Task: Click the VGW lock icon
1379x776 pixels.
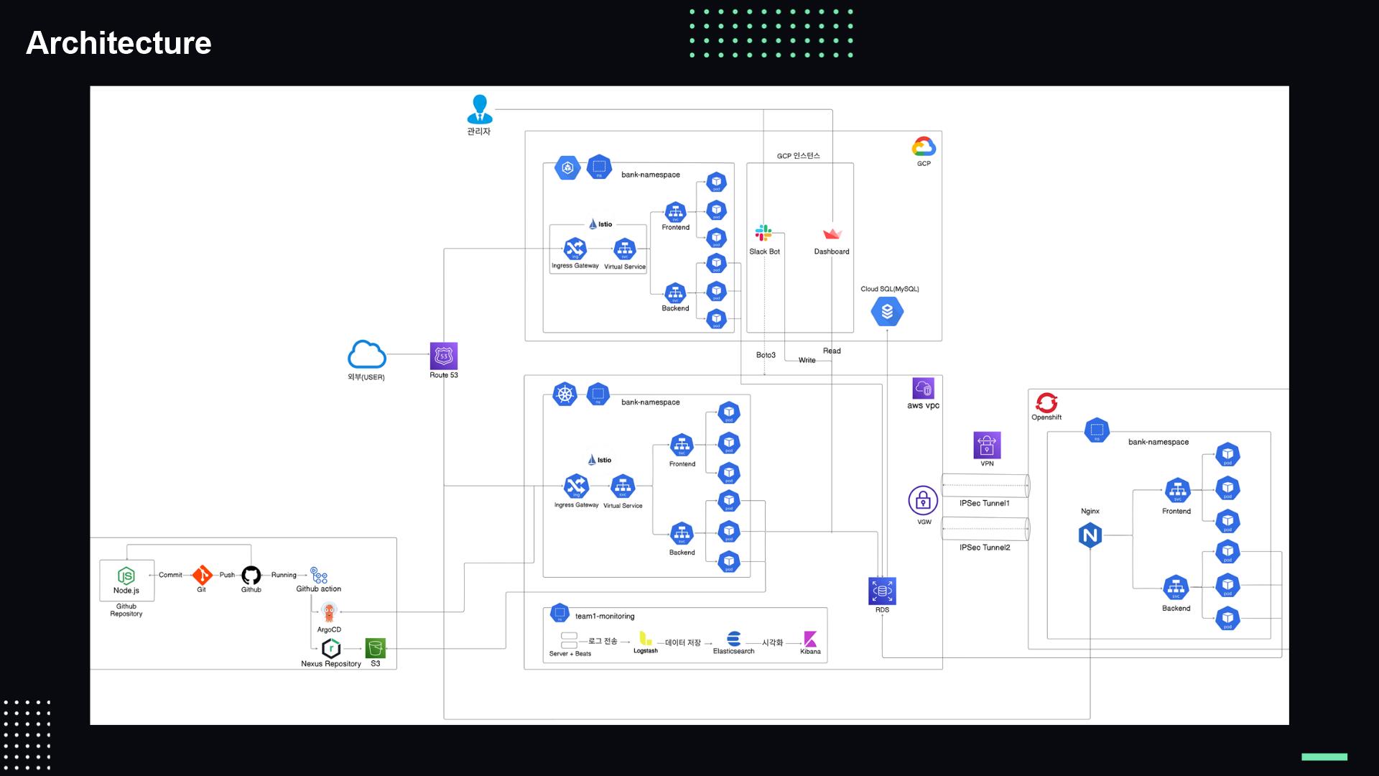Action: tap(923, 500)
